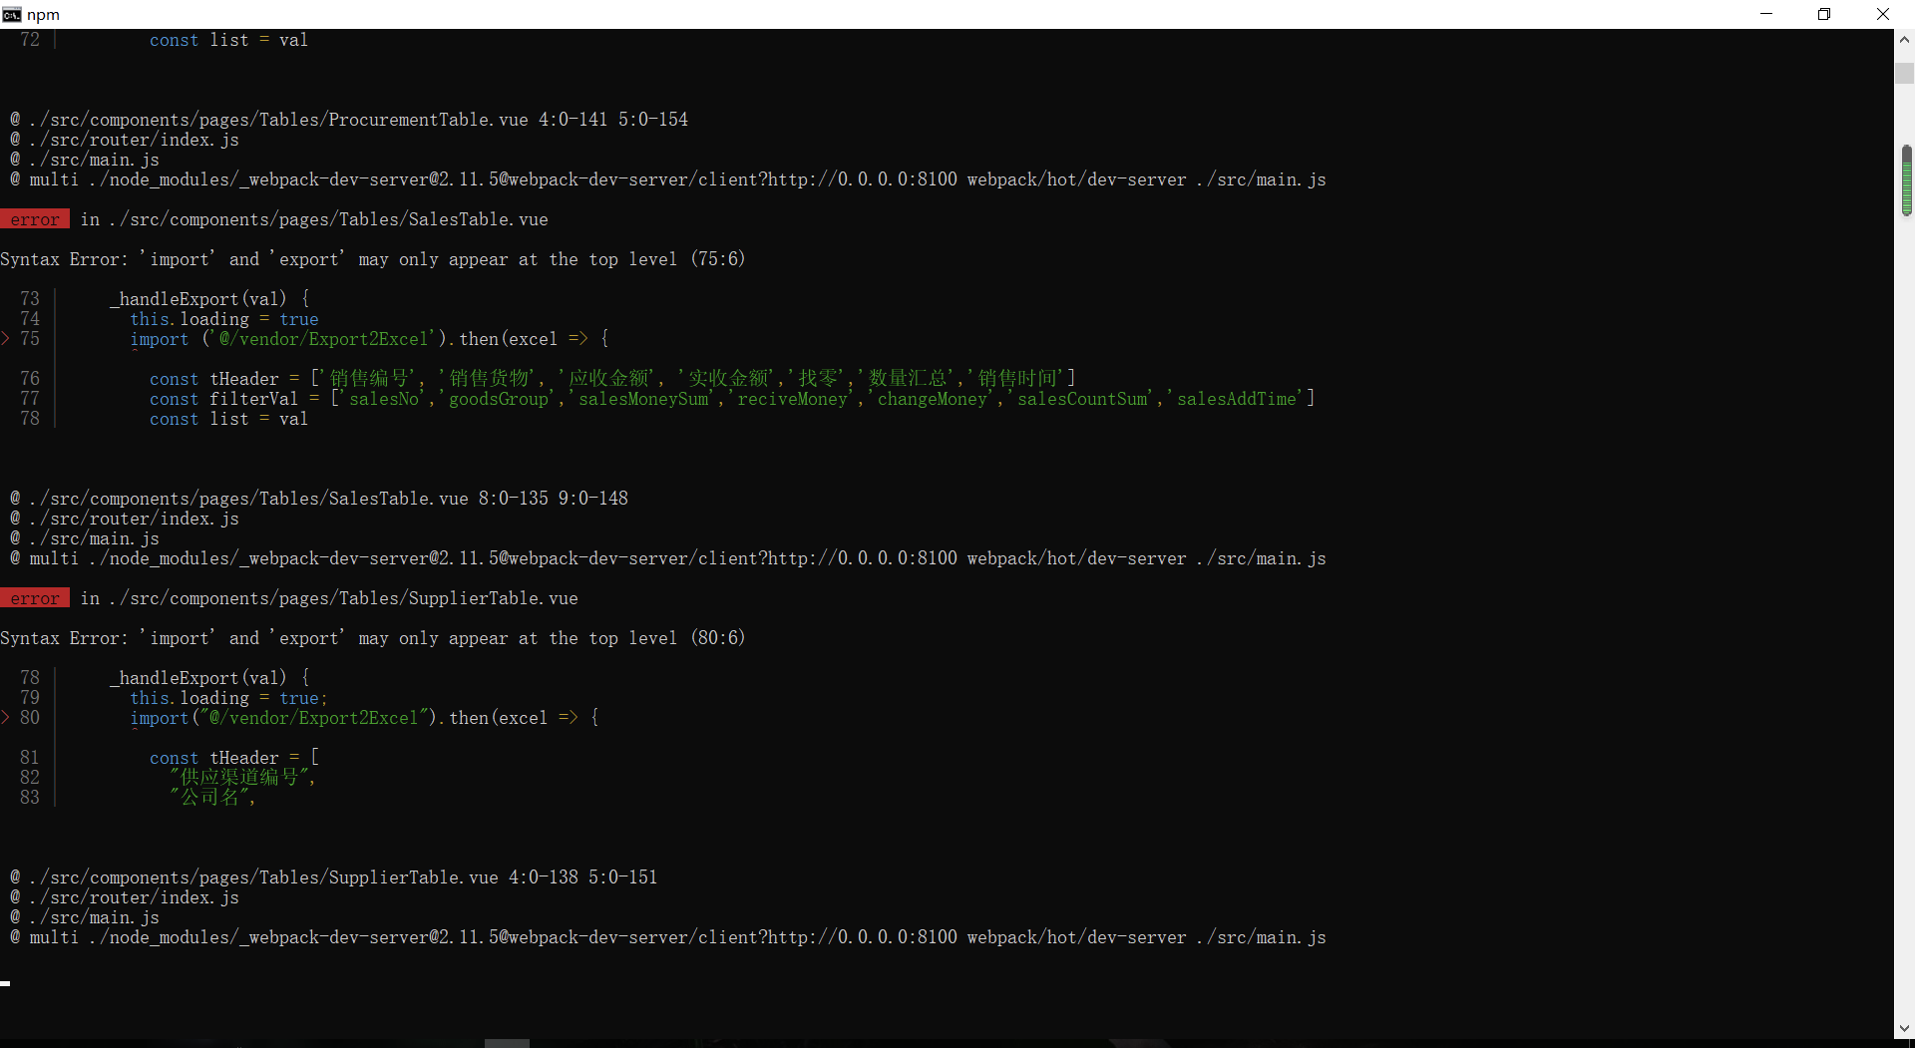This screenshot has height=1048, width=1915.
Task: Click the Restore Down window button
Action: [x=1824, y=14]
